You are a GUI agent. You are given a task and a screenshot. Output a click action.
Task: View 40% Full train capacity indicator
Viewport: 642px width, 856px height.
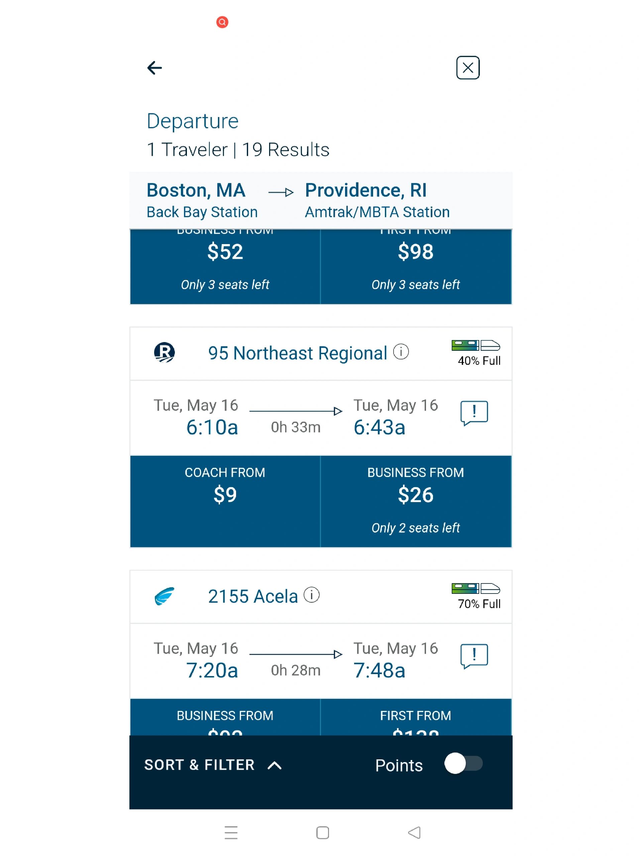(476, 353)
